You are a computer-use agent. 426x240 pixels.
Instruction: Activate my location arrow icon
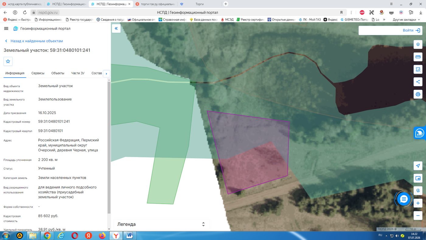[x=418, y=166]
